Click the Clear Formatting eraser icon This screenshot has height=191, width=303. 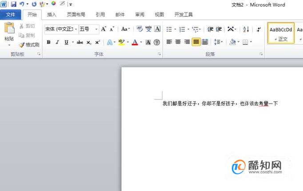[140, 29]
